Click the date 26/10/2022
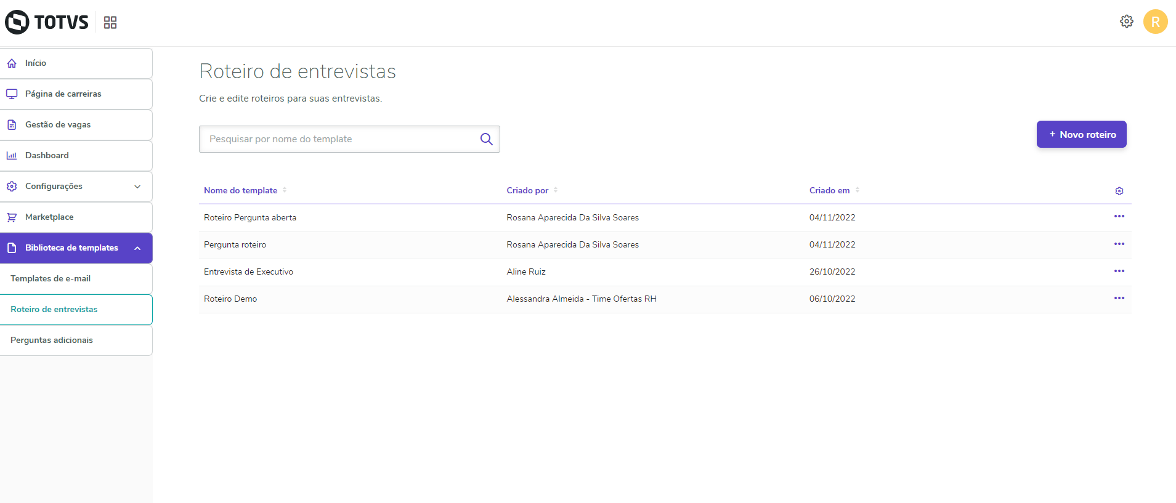The height and width of the screenshot is (503, 1176). [832, 272]
